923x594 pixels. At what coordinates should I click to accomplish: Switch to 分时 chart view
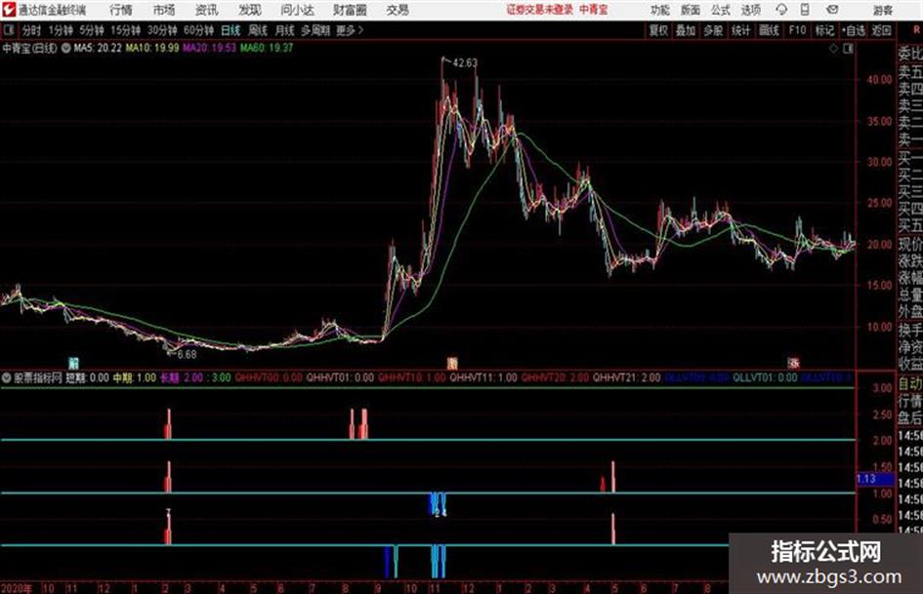pos(32,30)
